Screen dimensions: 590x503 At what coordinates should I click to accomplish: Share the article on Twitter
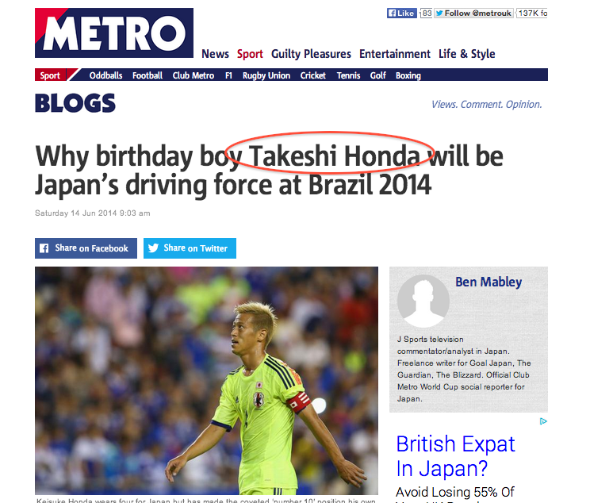click(x=190, y=248)
